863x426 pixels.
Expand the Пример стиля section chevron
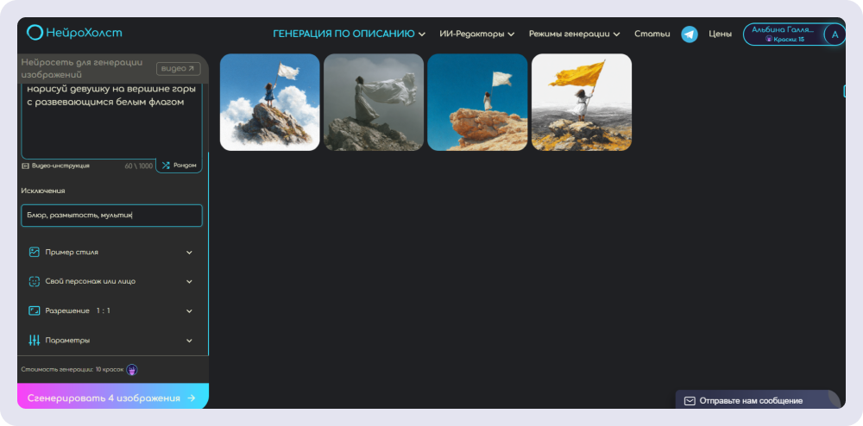pos(189,253)
